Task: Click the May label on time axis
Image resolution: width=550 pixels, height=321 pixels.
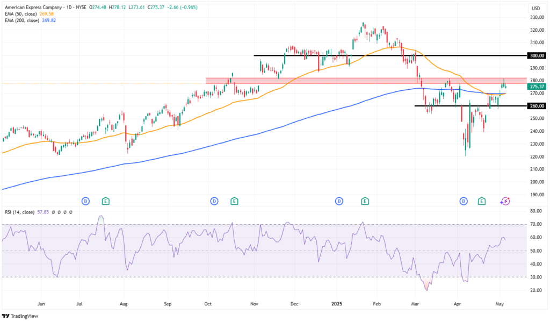Action: pos(500,304)
